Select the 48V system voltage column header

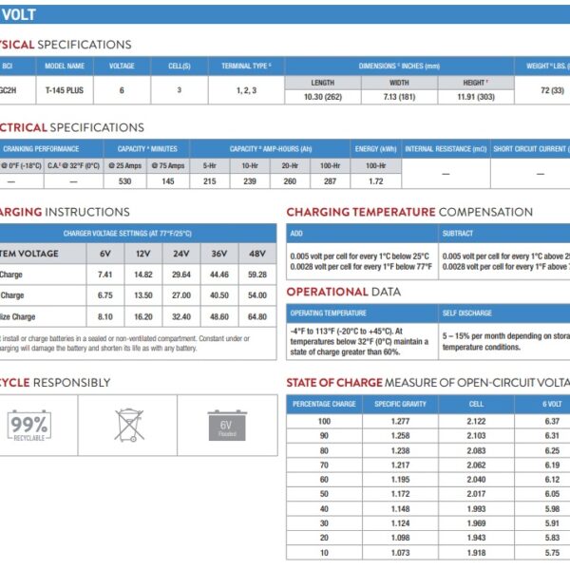[257, 254]
